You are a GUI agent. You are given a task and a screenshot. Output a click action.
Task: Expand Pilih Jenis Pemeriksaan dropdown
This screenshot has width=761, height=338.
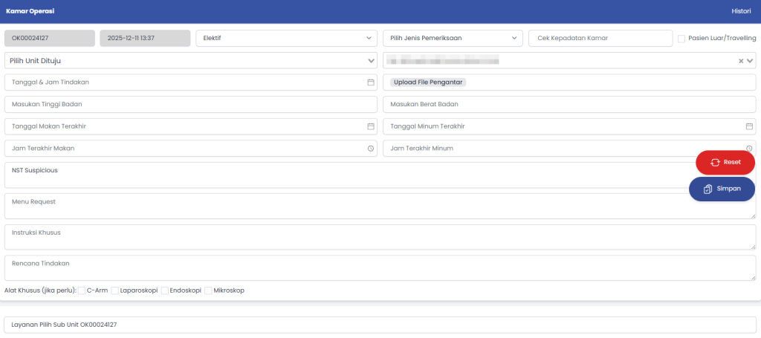453,38
